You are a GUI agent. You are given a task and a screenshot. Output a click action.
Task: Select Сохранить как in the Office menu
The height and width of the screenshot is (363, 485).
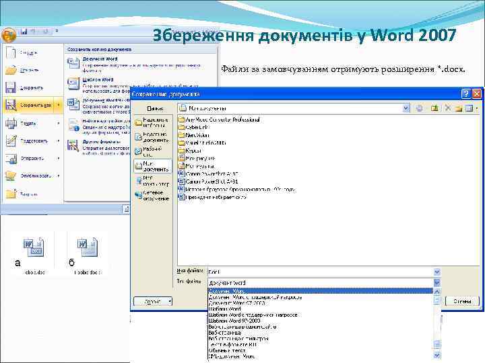[28, 105]
